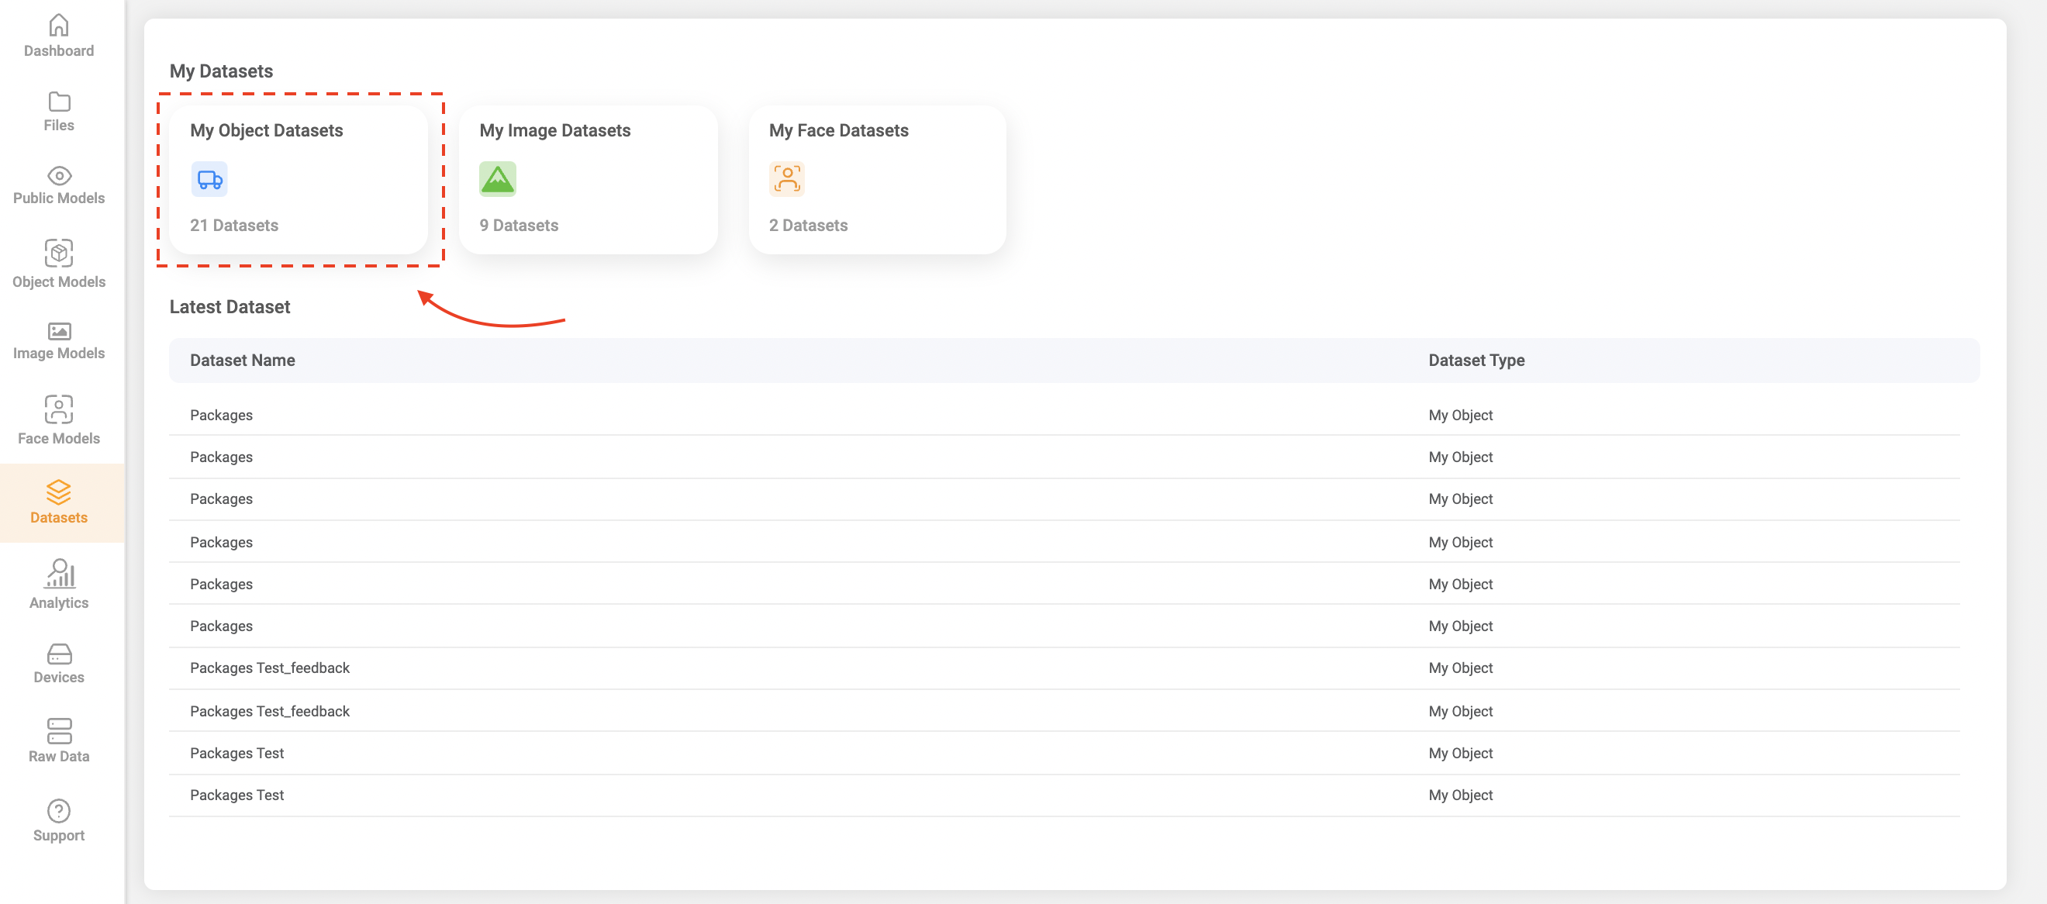
Task: Click the Support question mark icon
Action: point(59,810)
